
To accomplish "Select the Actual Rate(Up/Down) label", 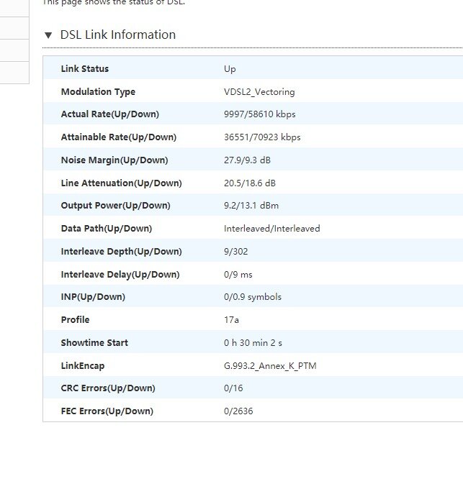I will (x=110, y=114).
